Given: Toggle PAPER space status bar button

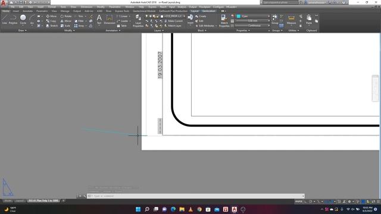Looking at the screenshot, I should 299,202.
